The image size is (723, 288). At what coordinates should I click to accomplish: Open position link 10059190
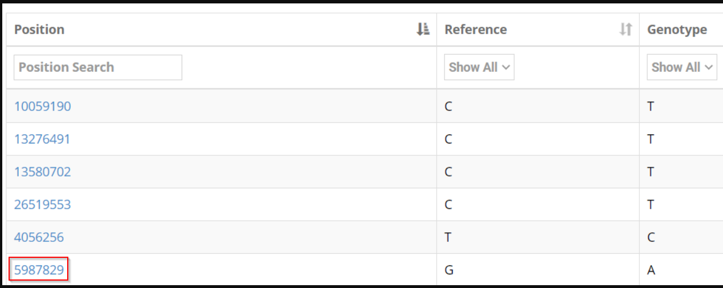click(x=43, y=106)
